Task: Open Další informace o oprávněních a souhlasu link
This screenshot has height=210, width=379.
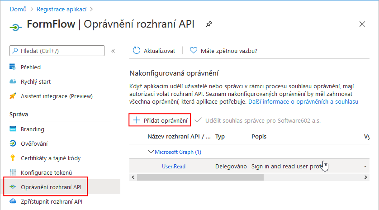Action: pos(303,102)
